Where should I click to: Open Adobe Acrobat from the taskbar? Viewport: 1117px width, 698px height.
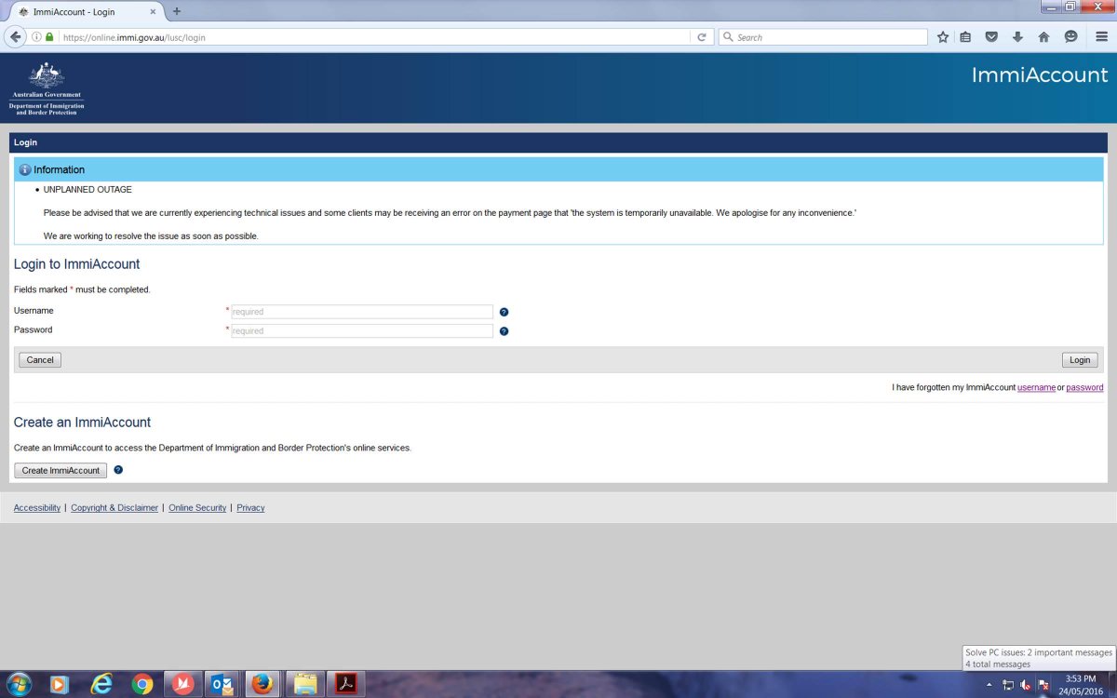(x=346, y=684)
